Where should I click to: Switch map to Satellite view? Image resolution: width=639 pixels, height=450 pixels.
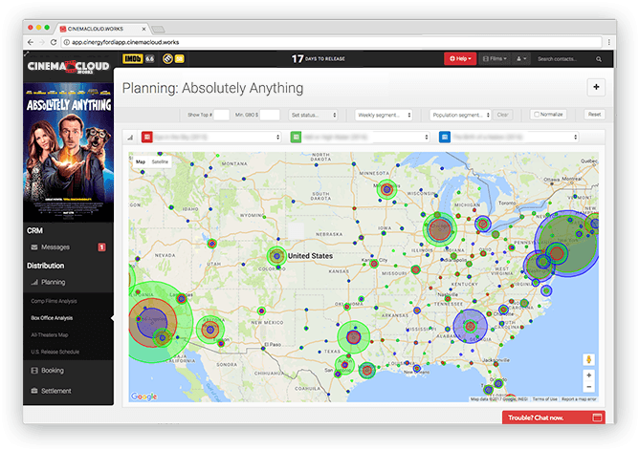tap(160, 162)
